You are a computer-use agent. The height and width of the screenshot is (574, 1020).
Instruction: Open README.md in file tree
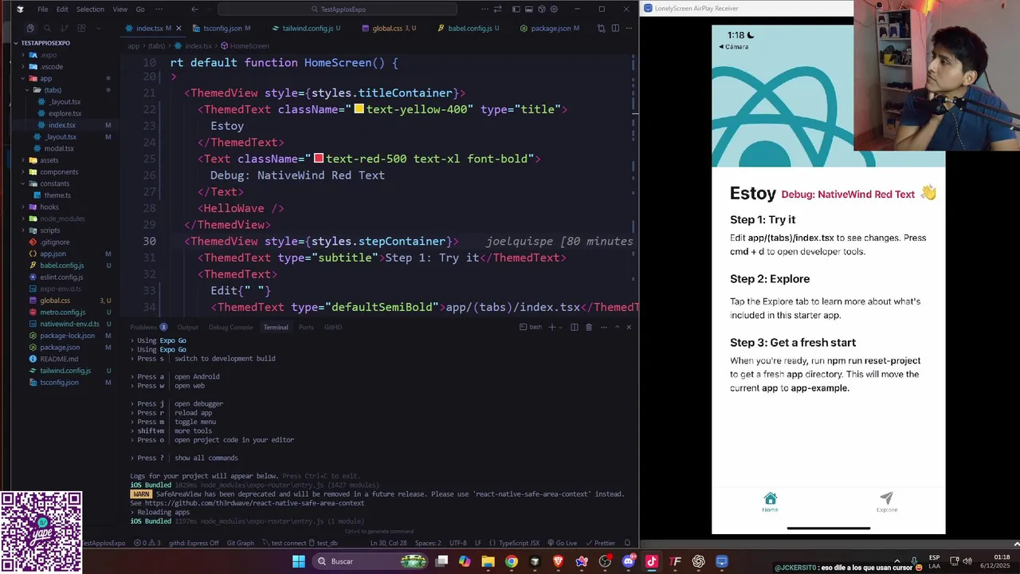pyautogui.click(x=59, y=359)
